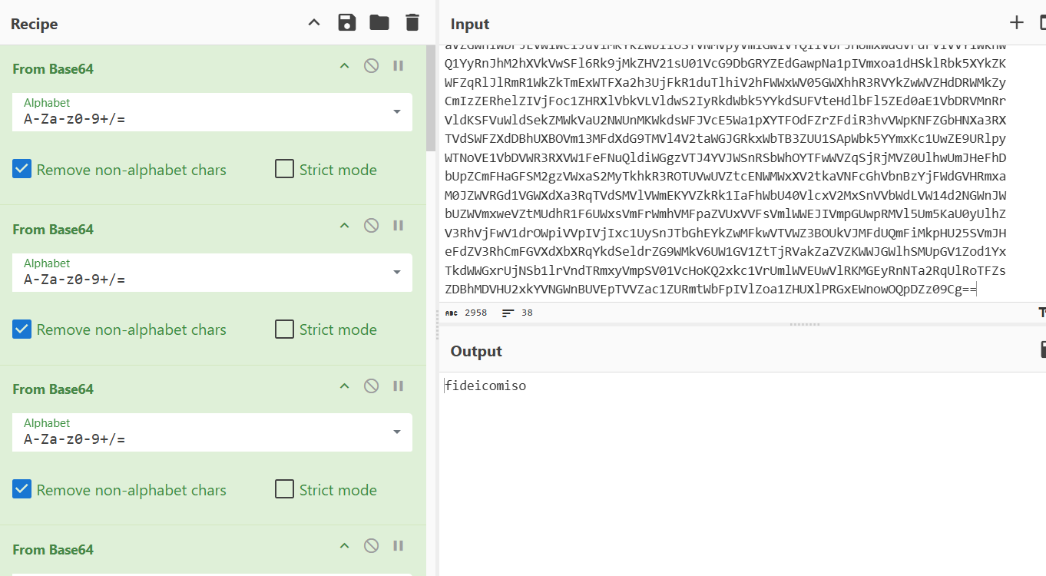The width and height of the screenshot is (1046, 576).
Task: Open the Alphabet dropdown in second operation
Action: point(396,272)
